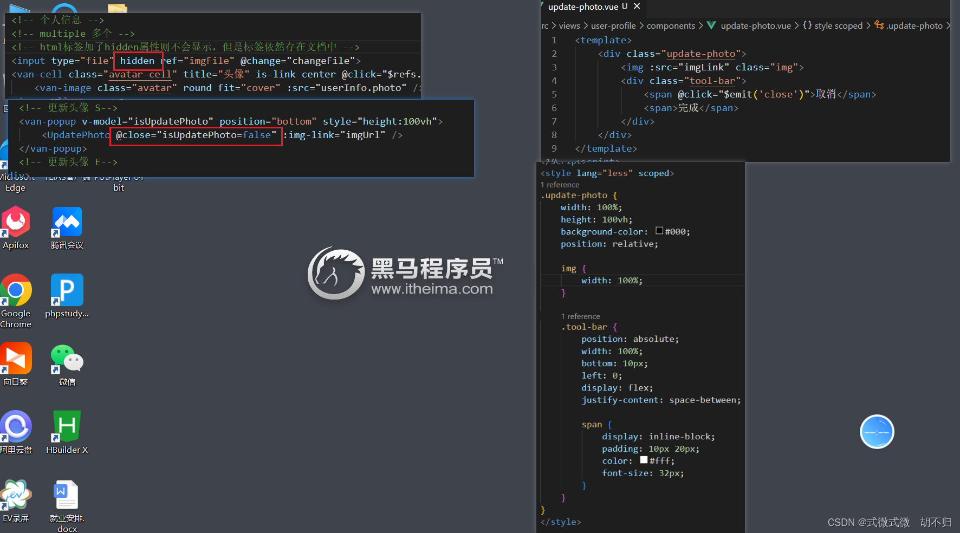Open the 就业安排.docx document icon
The height and width of the screenshot is (533, 960).
pyautogui.click(x=67, y=506)
